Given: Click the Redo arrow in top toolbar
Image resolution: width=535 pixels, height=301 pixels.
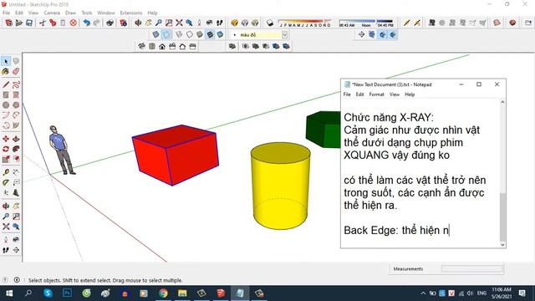Looking at the screenshot, I should click(97, 23).
